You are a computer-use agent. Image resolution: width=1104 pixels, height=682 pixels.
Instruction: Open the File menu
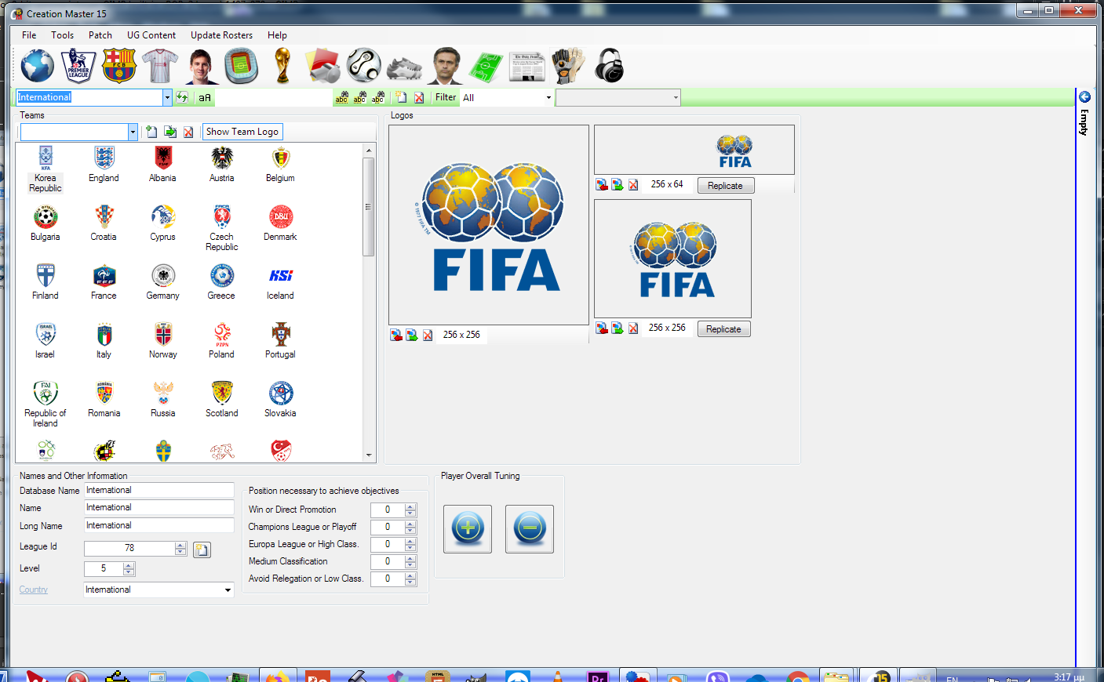coord(29,35)
